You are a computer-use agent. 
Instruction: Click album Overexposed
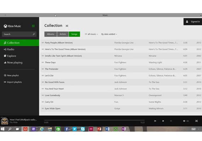155,95
